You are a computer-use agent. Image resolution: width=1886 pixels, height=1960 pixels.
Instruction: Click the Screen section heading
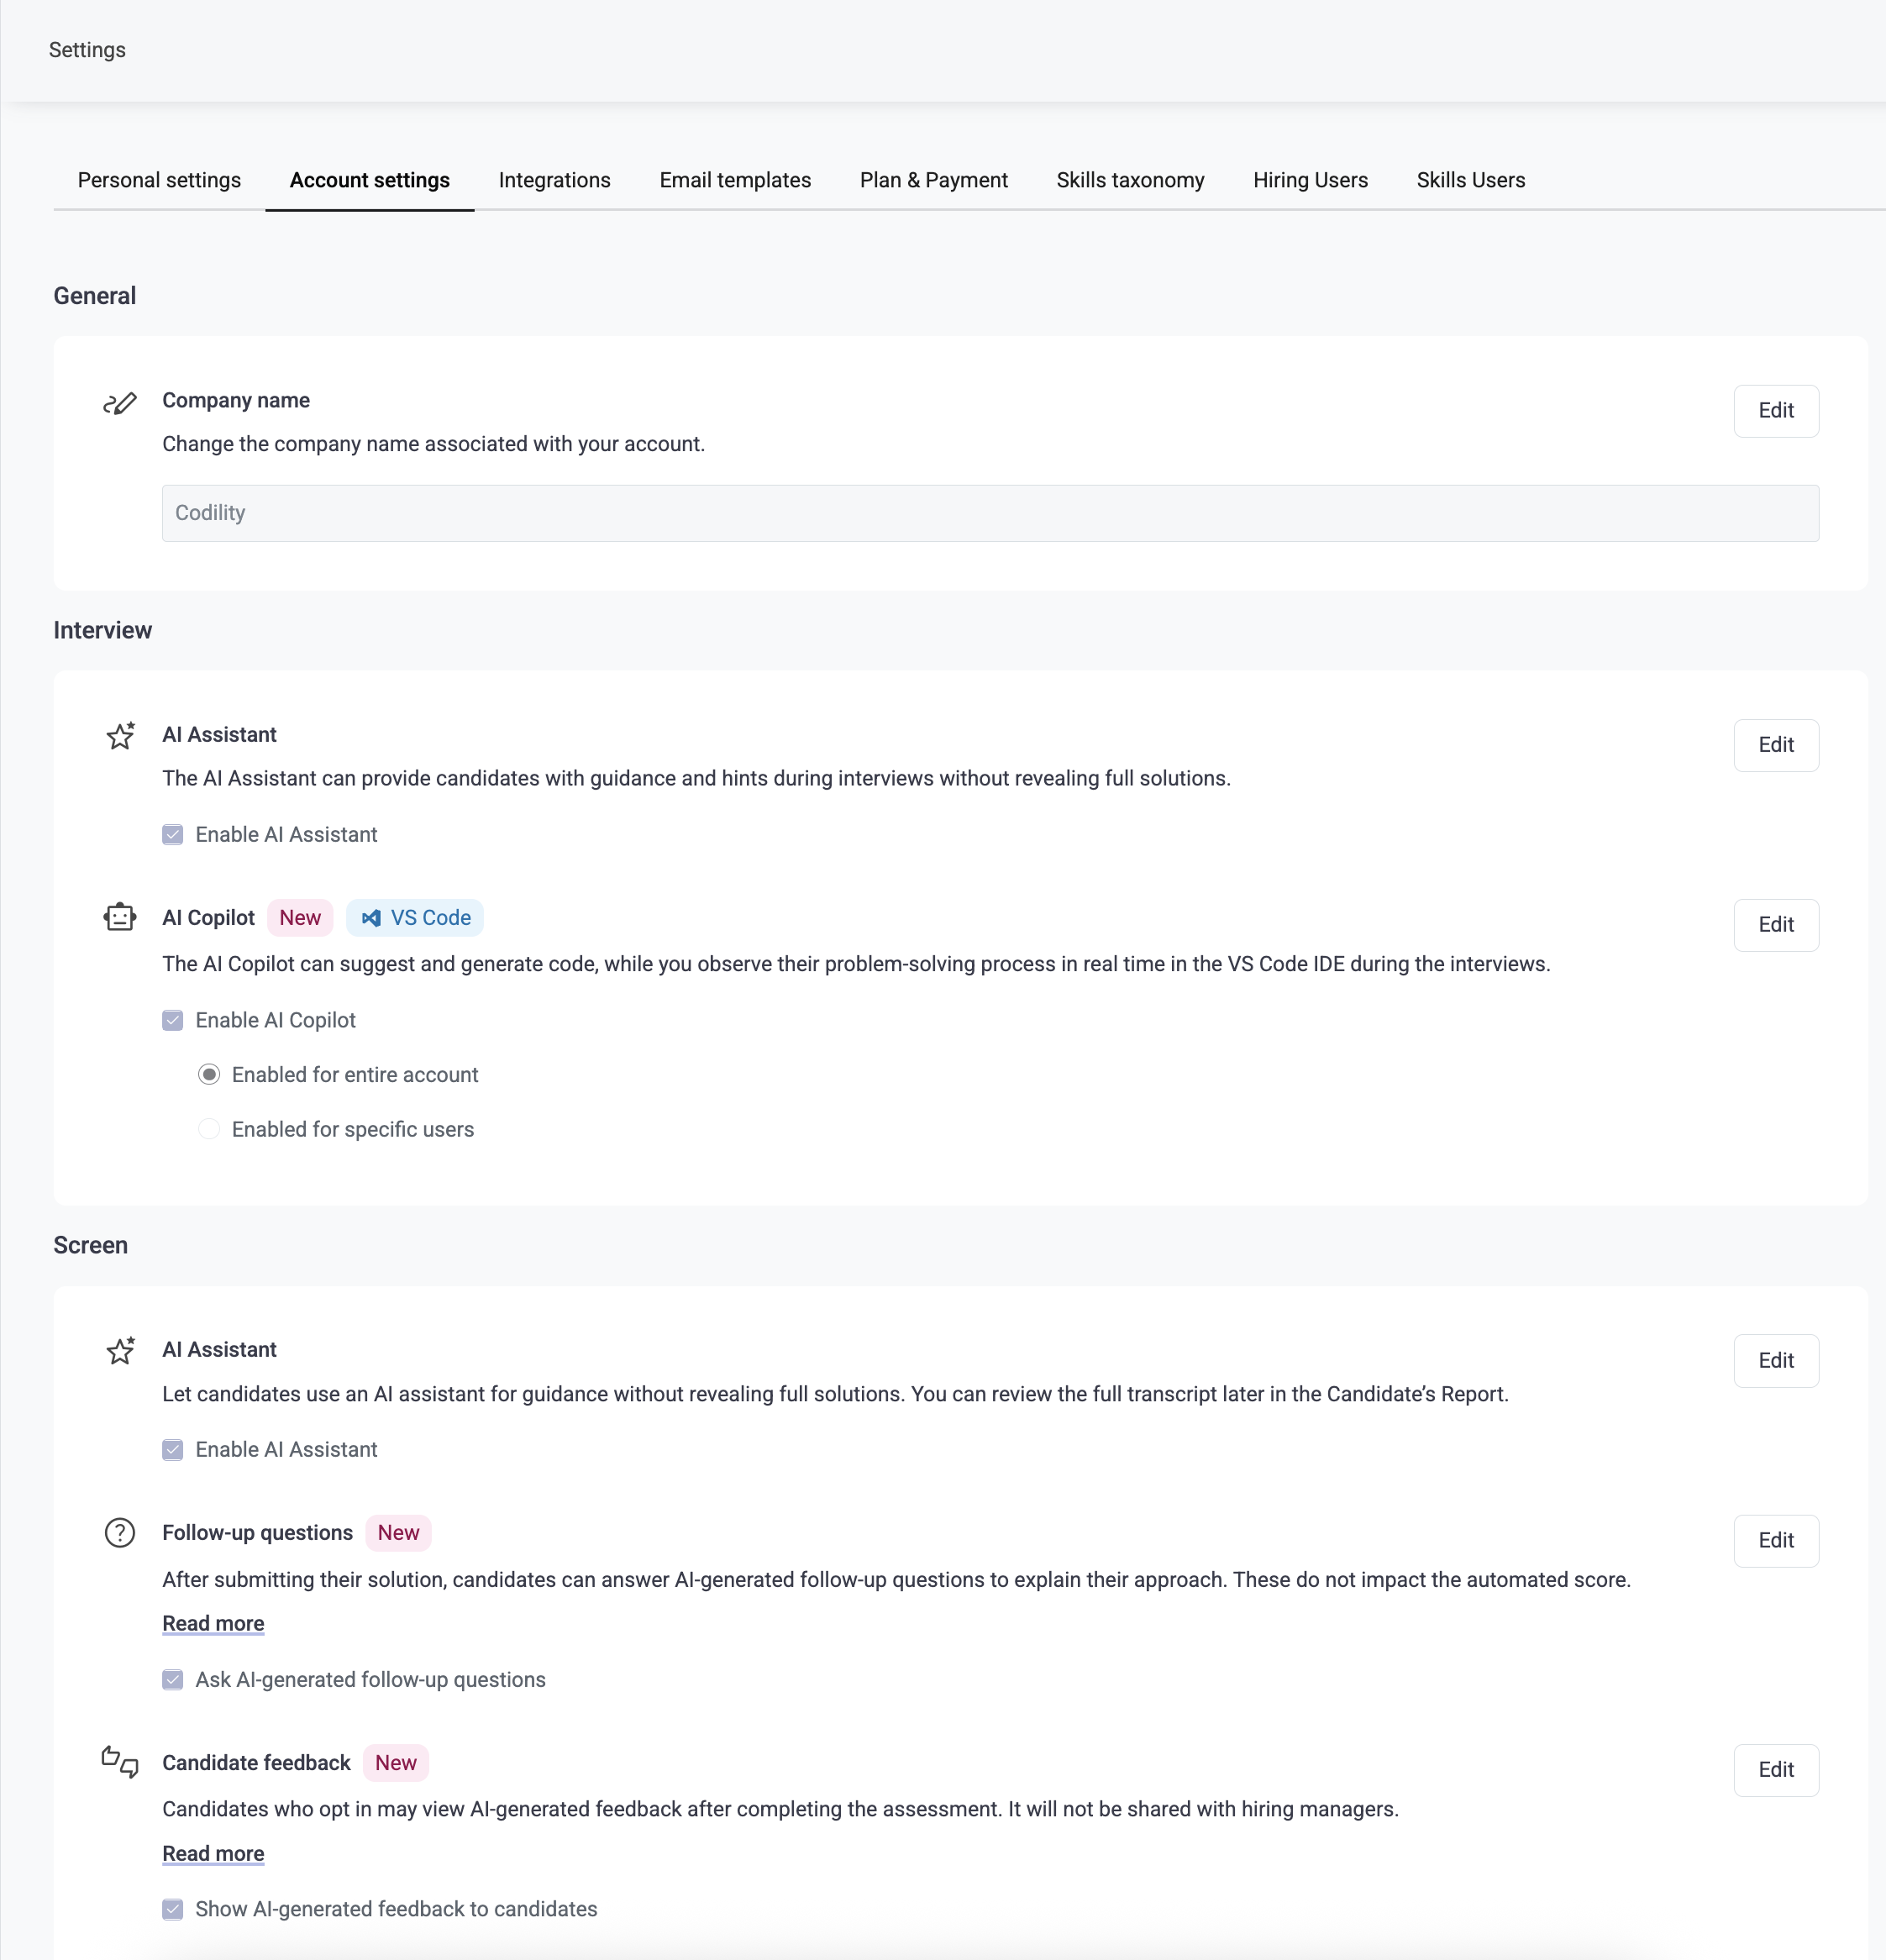coord(91,1246)
